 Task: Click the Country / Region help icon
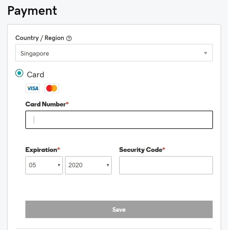pos(69,38)
